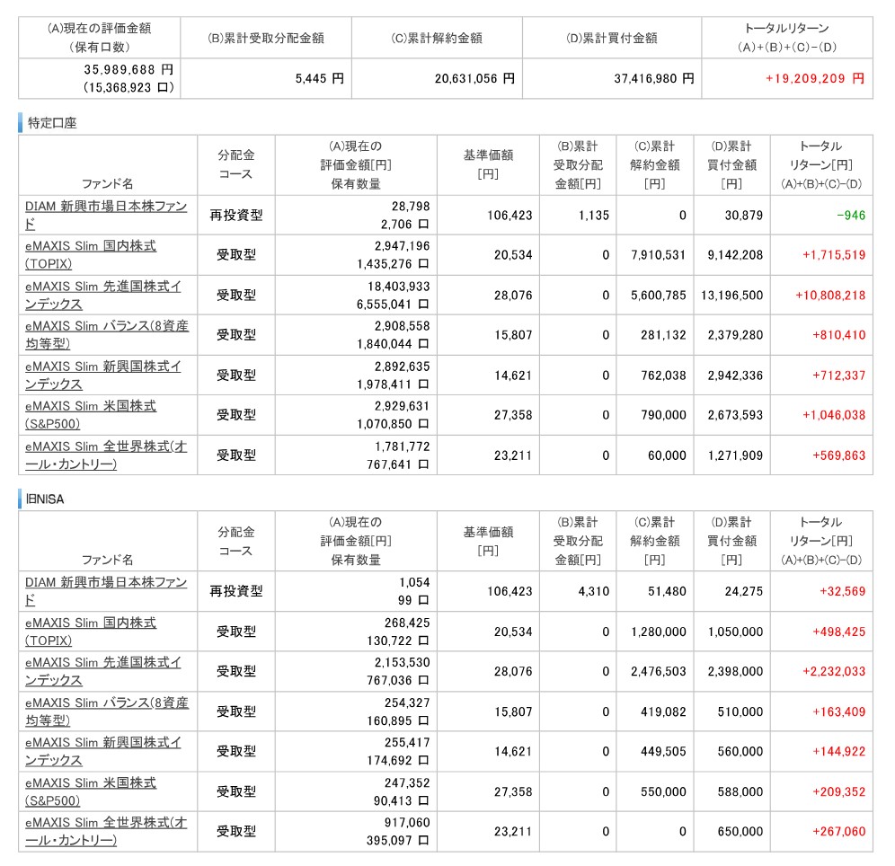Select cumulative distribution 5,445 円
The image size is (895, 866).
click(320, 78)
